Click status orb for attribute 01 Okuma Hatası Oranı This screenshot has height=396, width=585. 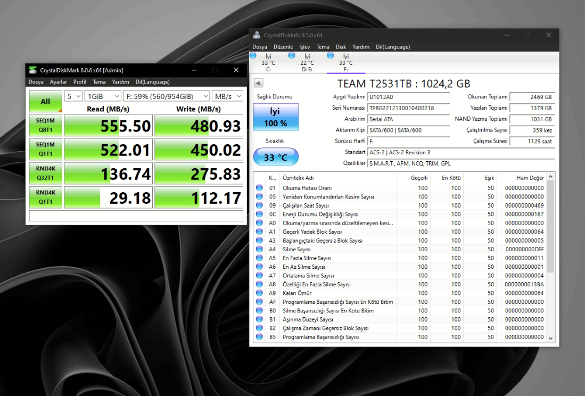click(259, 188)
